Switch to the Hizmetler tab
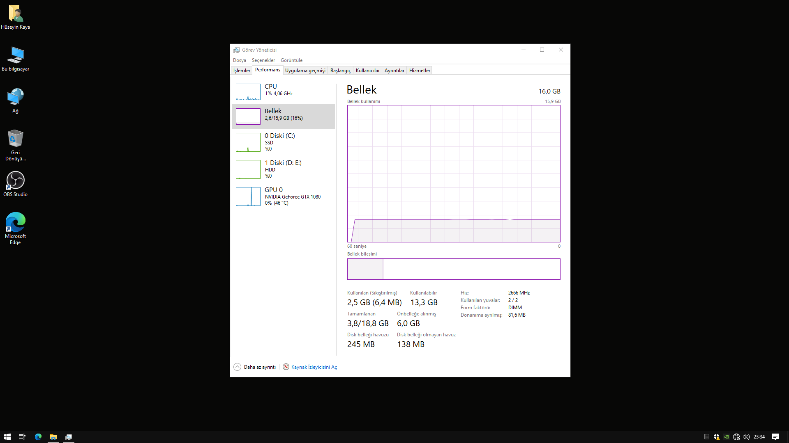 click(x=420, y=71)
